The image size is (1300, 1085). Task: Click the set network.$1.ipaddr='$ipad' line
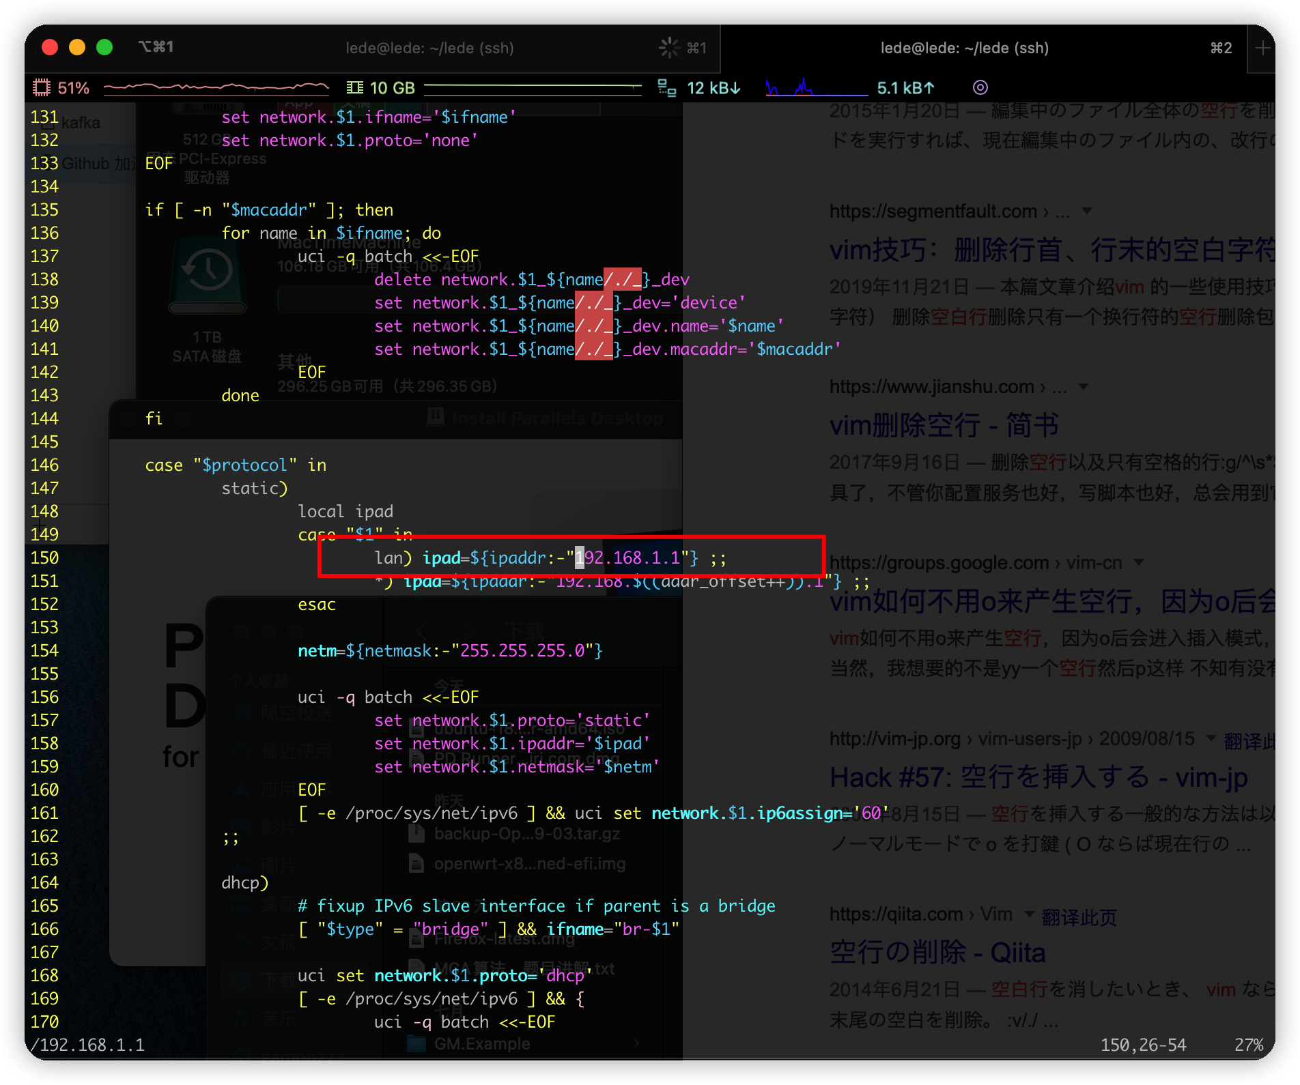512,743
